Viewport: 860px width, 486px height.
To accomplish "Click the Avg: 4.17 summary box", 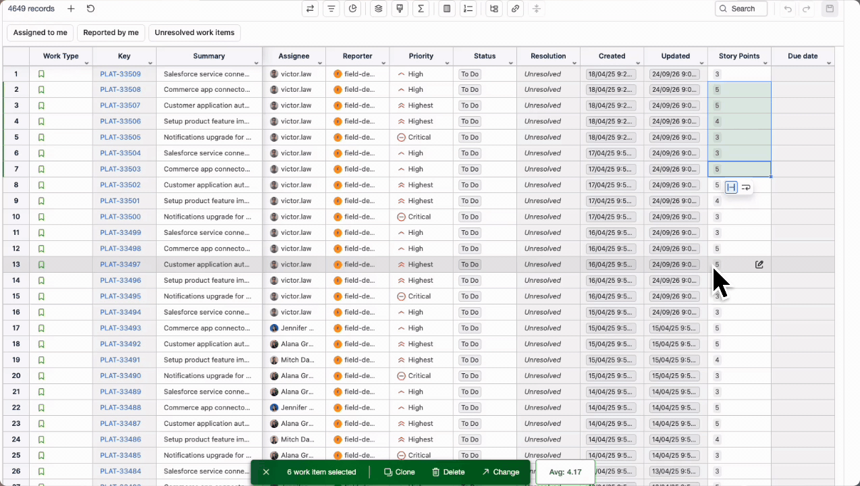I will tap(565, 472).
